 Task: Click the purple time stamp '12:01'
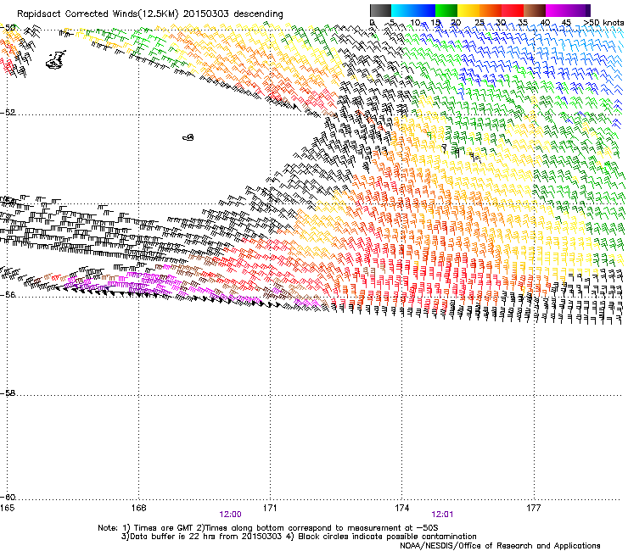442,515
